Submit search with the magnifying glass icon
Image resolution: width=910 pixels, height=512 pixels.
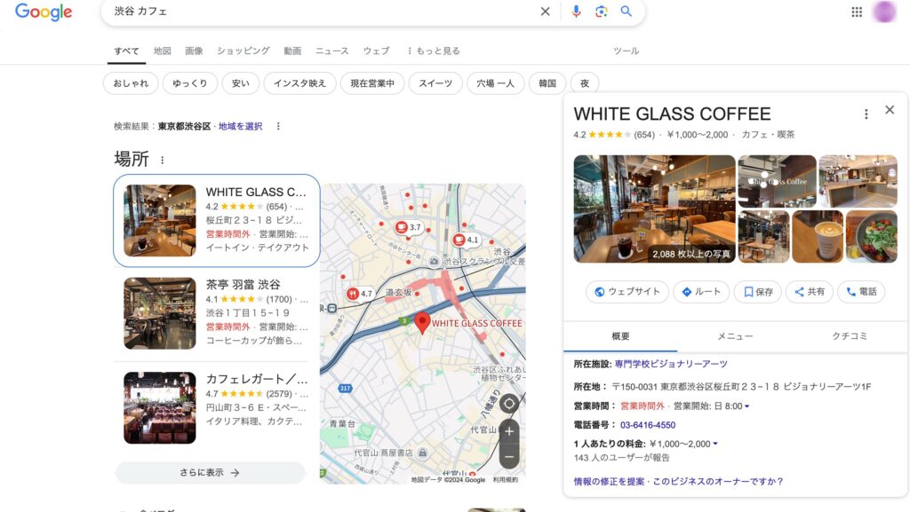point(627,11)
